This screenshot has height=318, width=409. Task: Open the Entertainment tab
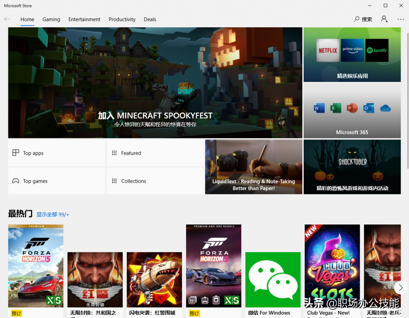coord(84,19)
